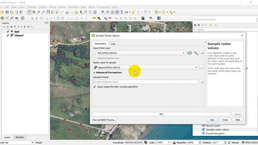Click the Sampled Points output field
258x145 pixels.
(146, 82)
